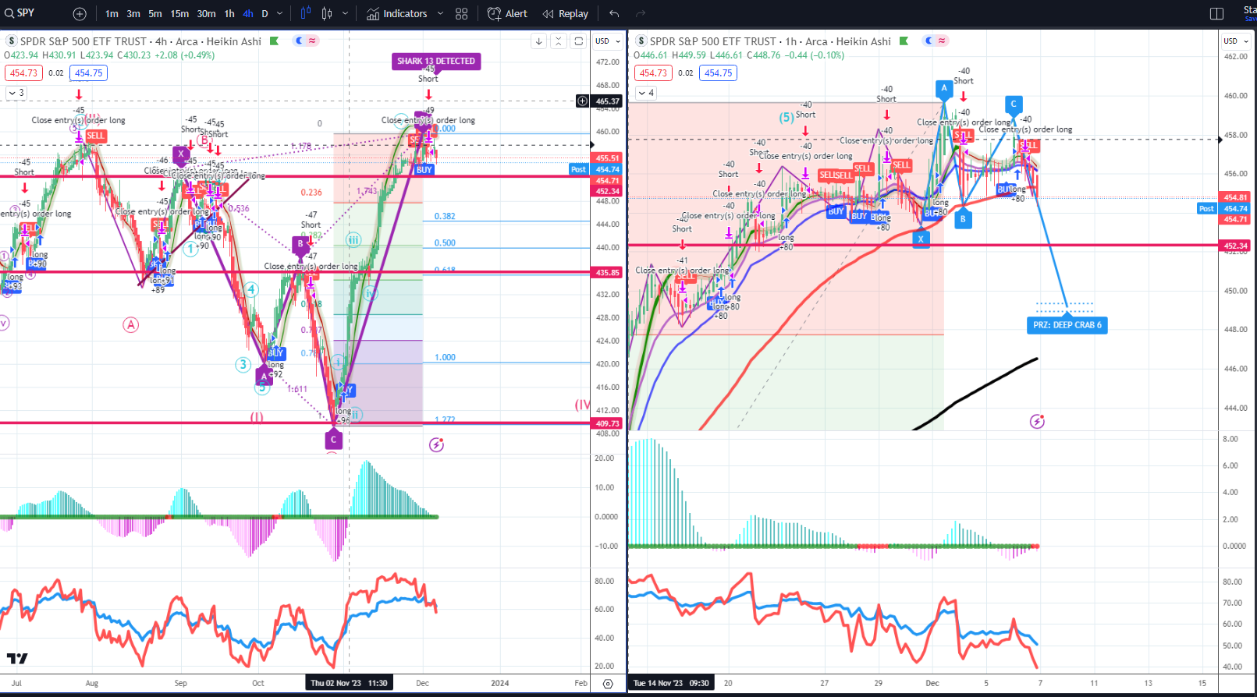Image resolution: width=1257 pixels, height=697 pixels.
Task: Toggle the moon session indicator on 4h chart
Action: 299,41
